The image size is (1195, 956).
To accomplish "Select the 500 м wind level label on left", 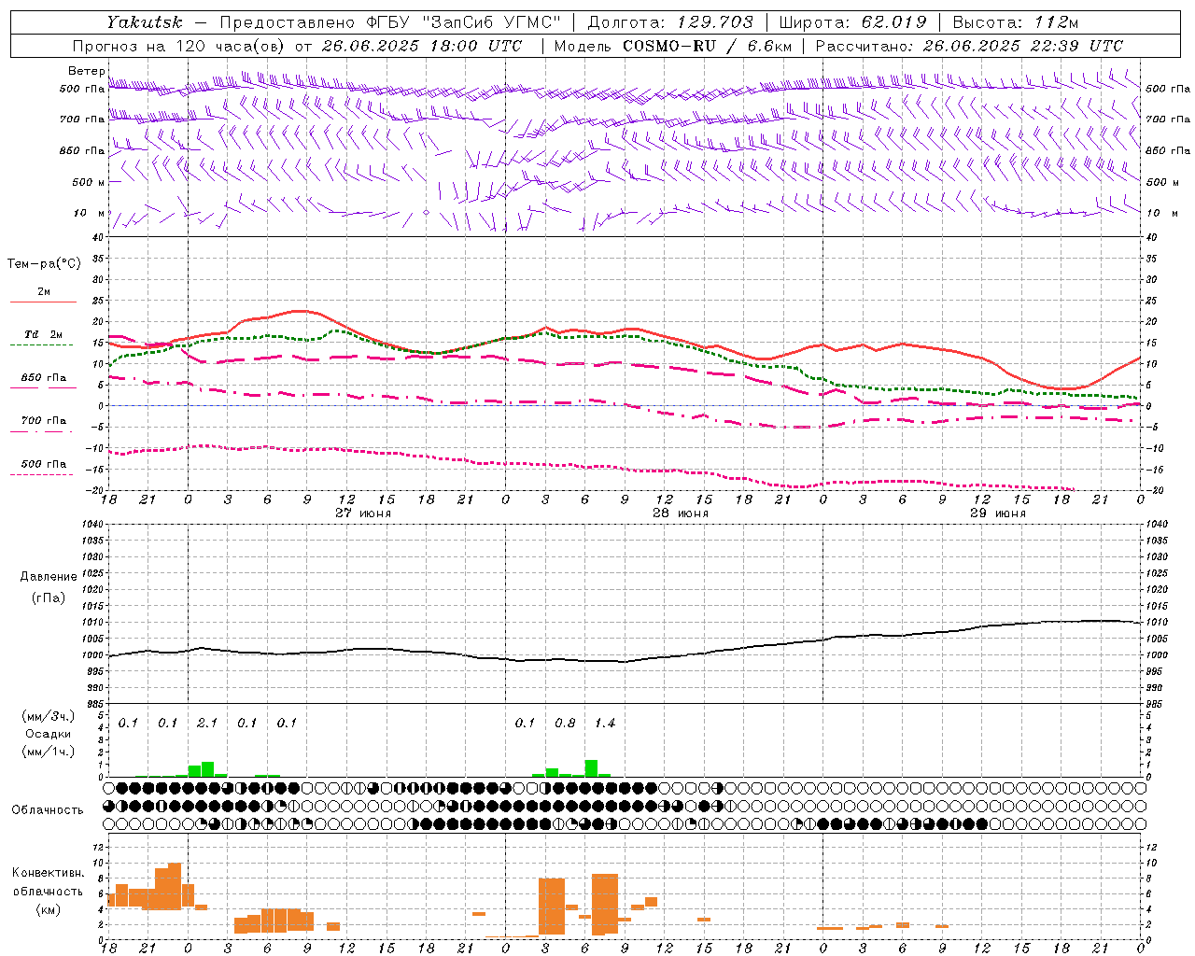I will click(89, 182).
